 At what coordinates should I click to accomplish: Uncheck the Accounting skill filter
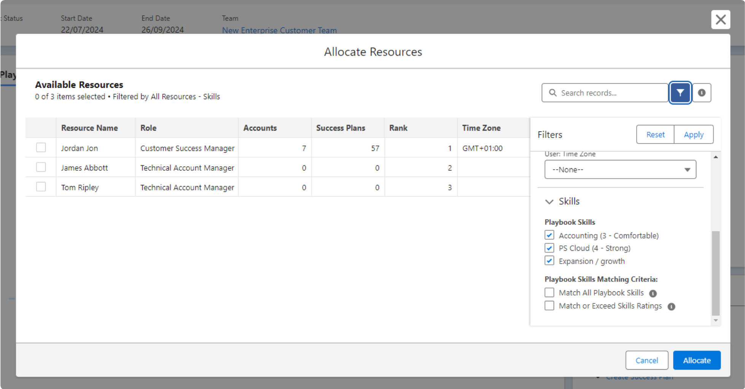tap(549, 235)
